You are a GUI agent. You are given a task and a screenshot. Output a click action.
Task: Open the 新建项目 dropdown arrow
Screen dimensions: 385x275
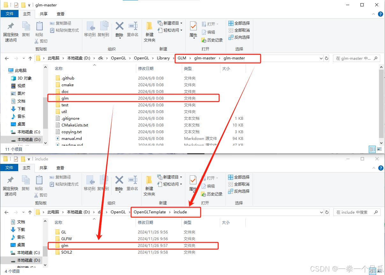(x=182, y=23)
